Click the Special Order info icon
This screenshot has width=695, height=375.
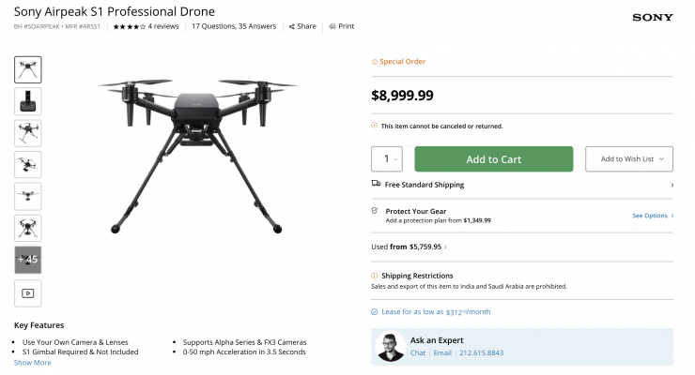pos(375,62)
